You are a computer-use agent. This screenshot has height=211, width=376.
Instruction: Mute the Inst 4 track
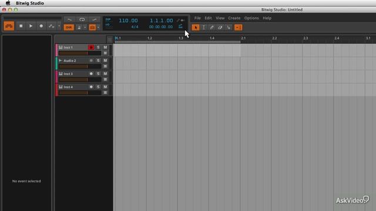tap(105, 87)
